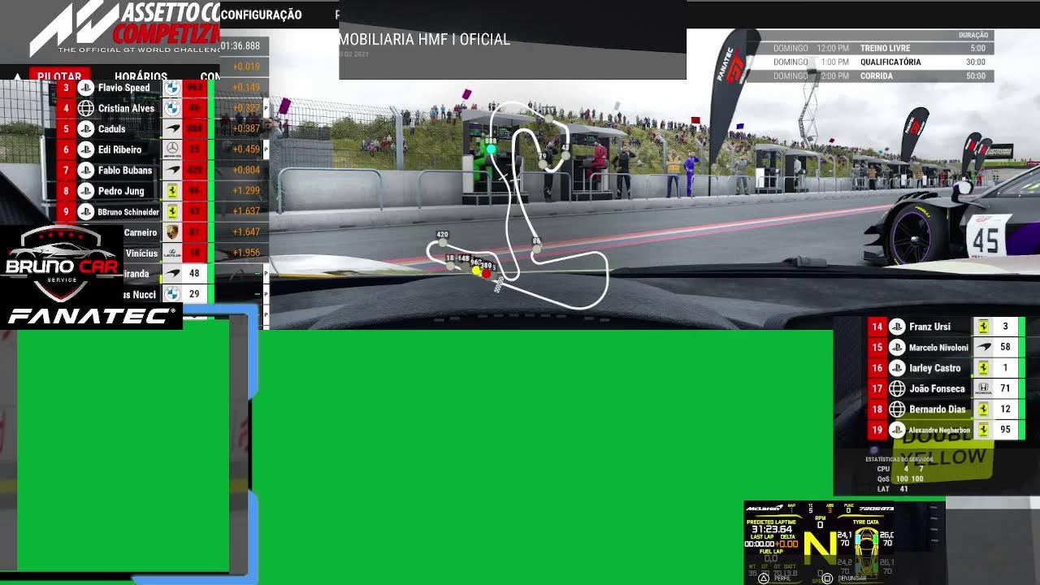Viewport: 1040px width, 585px height.
Task: Click the car number 45 plate
Action: tap(985, 240)
